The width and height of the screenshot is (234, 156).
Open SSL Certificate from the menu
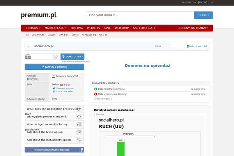click(x=144, y=28)
